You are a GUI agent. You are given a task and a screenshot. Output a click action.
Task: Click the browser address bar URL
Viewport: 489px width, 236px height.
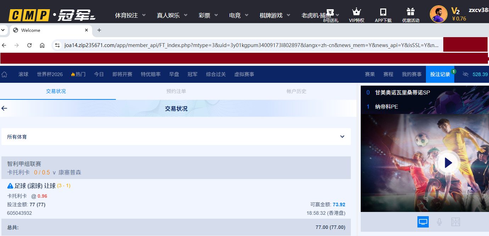pos(252,45)
